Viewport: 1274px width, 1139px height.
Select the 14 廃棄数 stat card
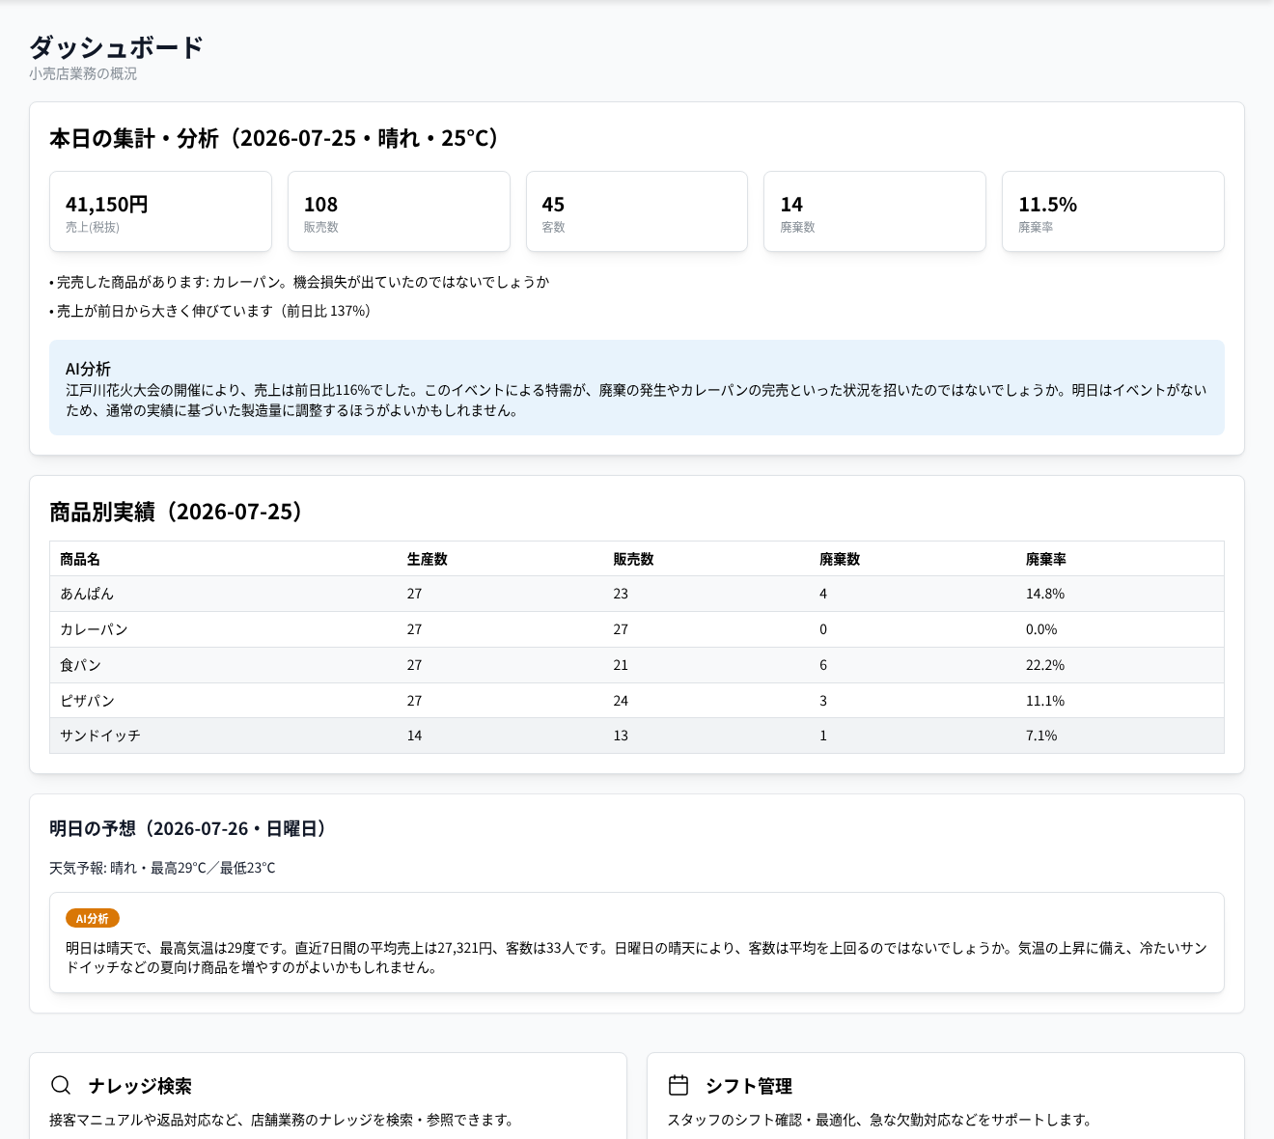click(874, 211)
